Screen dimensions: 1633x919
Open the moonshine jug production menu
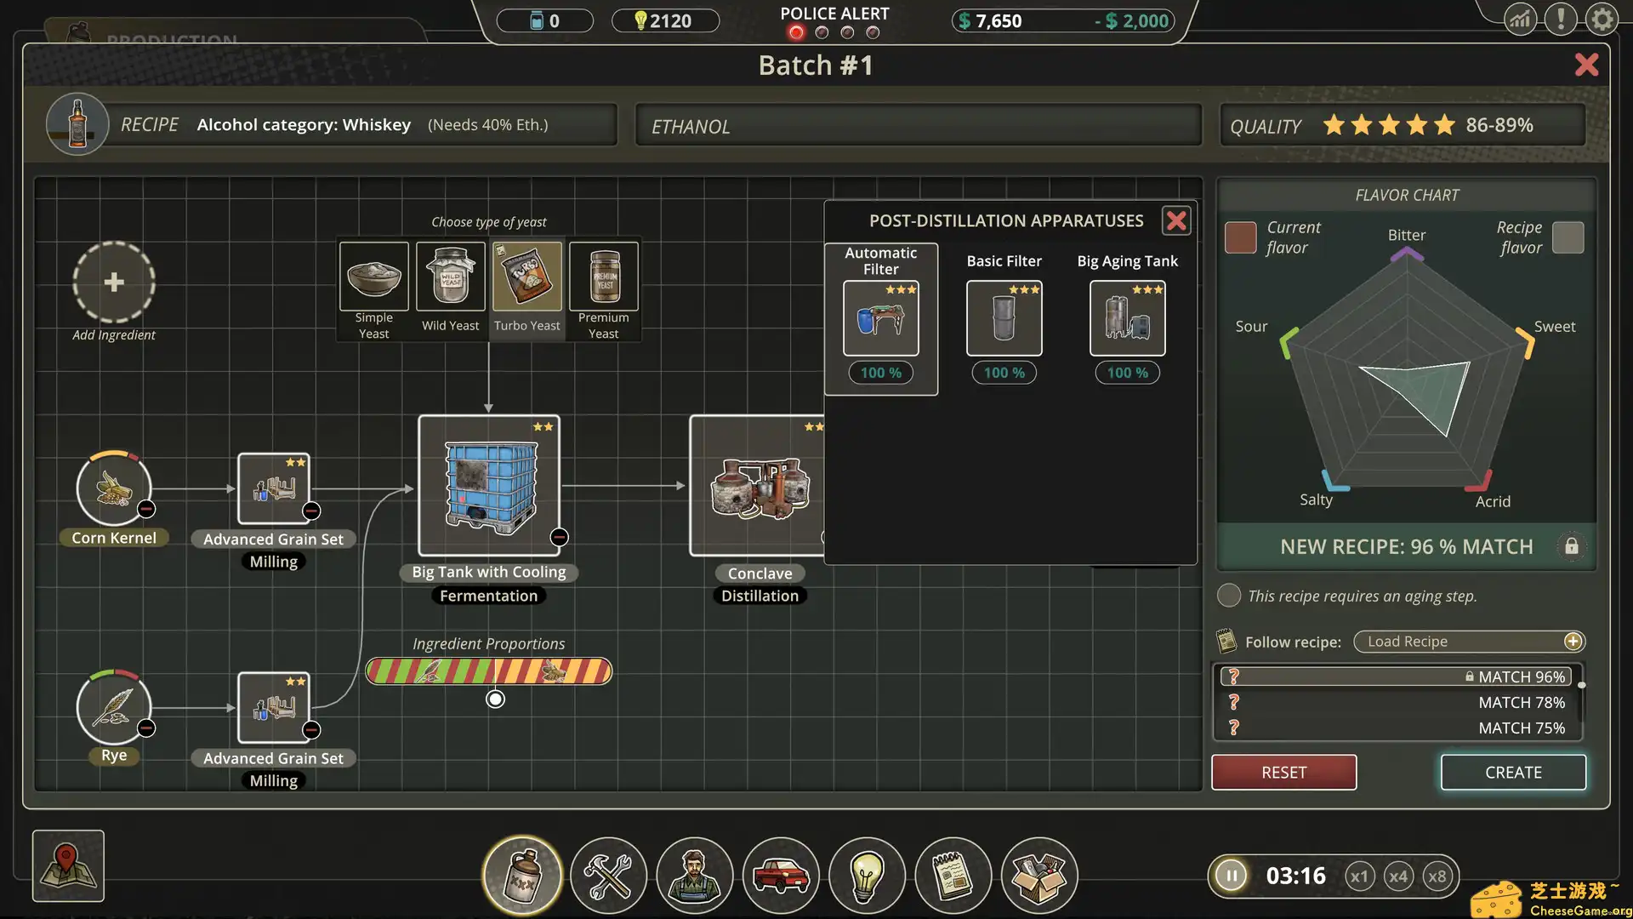pyautogui.click(x=522, y=875)
